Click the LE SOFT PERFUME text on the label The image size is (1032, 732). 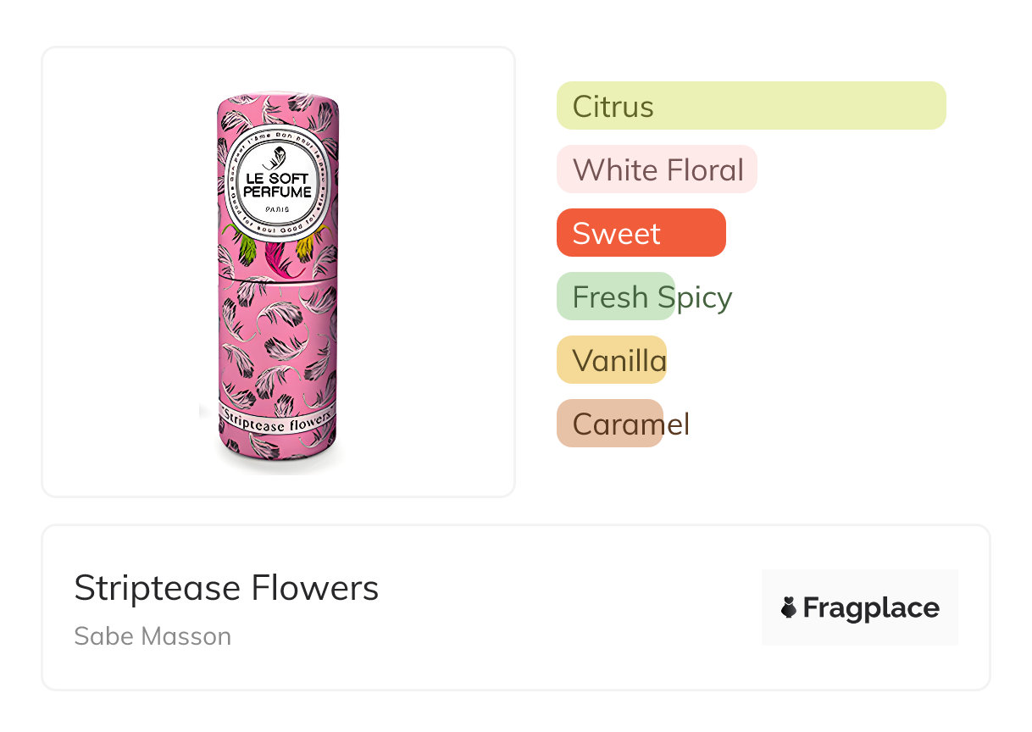278,186
